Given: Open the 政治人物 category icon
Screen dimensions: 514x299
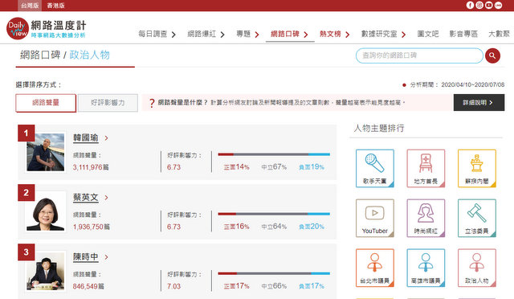Looking at the screenshot, I should coord(476,268).
